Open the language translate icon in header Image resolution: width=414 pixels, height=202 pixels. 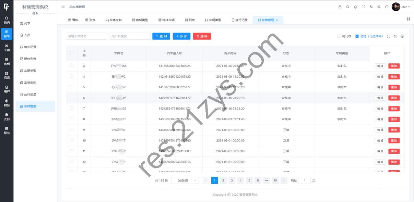(371, 7)
